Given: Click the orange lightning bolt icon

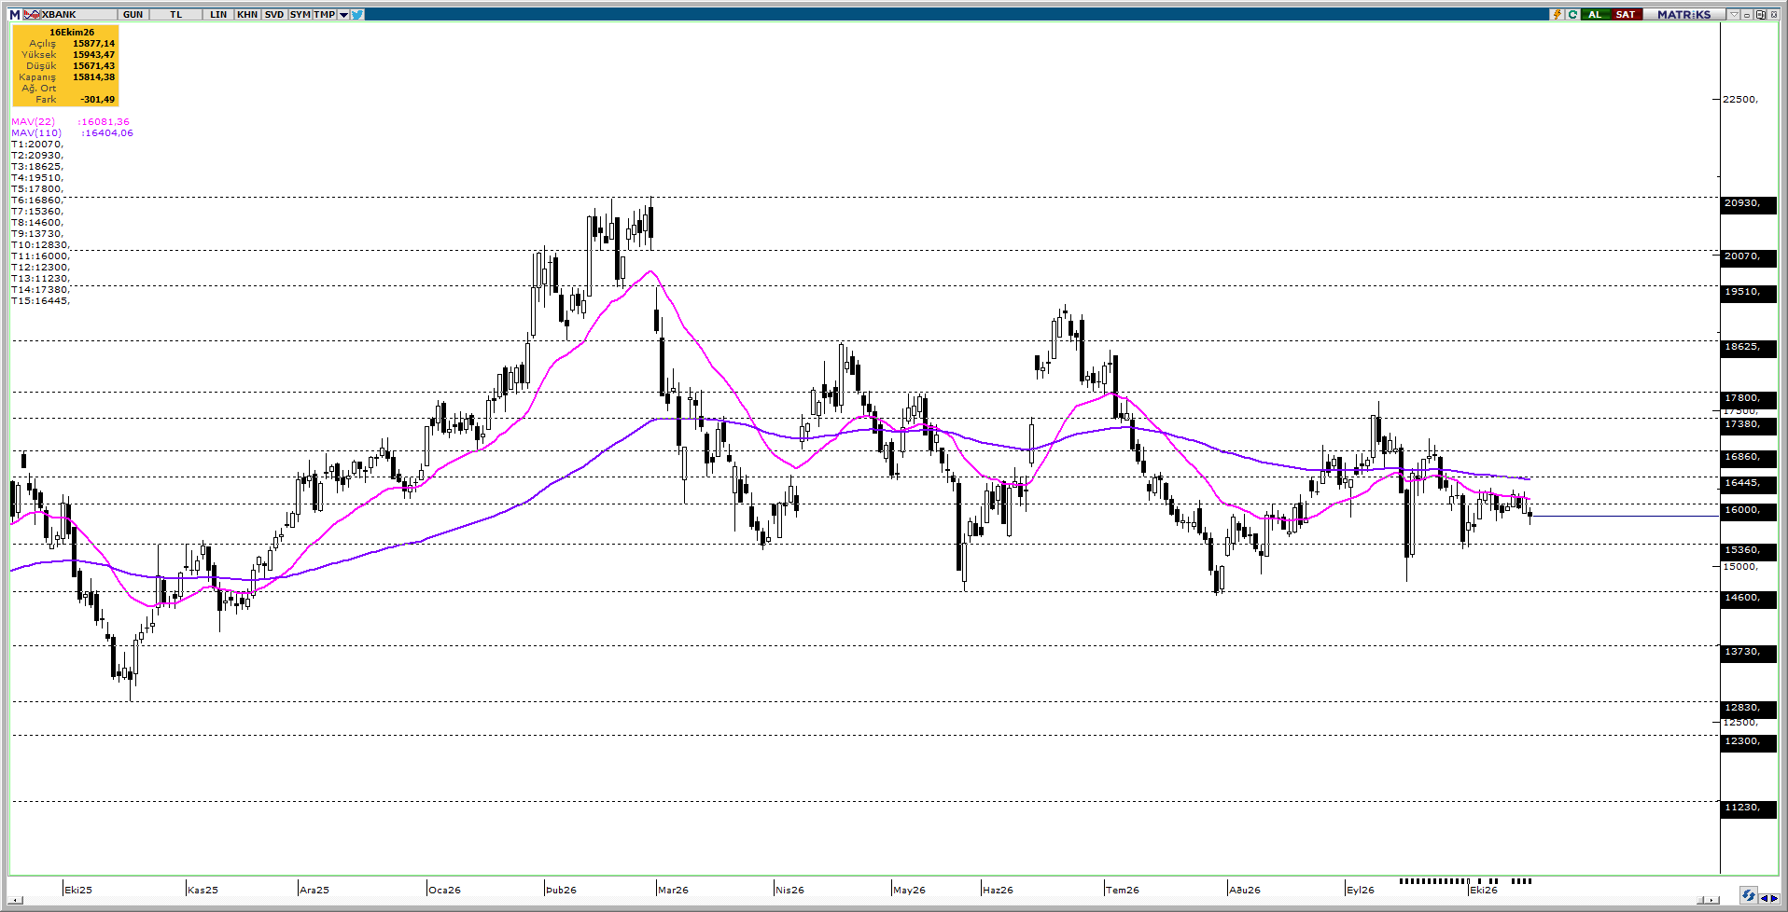Looking at the screenshot, I should (1557, 14).
